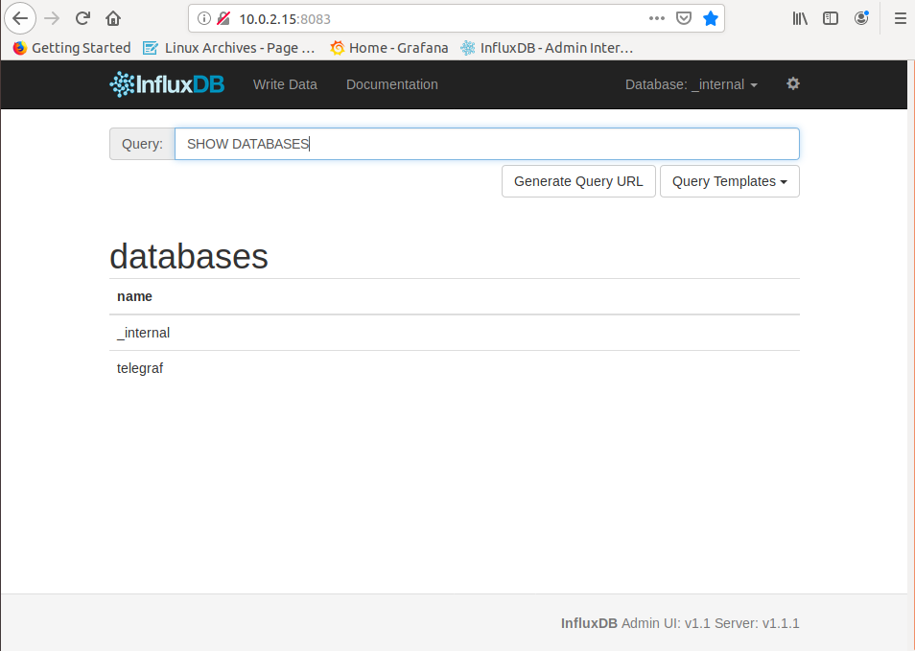
Task: Open InfluxDB settings gear icon
Action: point(792,84)
